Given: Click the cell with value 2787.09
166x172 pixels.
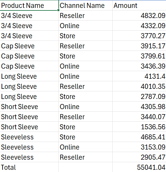Looking at the screenshot, I should pos(139,96).
